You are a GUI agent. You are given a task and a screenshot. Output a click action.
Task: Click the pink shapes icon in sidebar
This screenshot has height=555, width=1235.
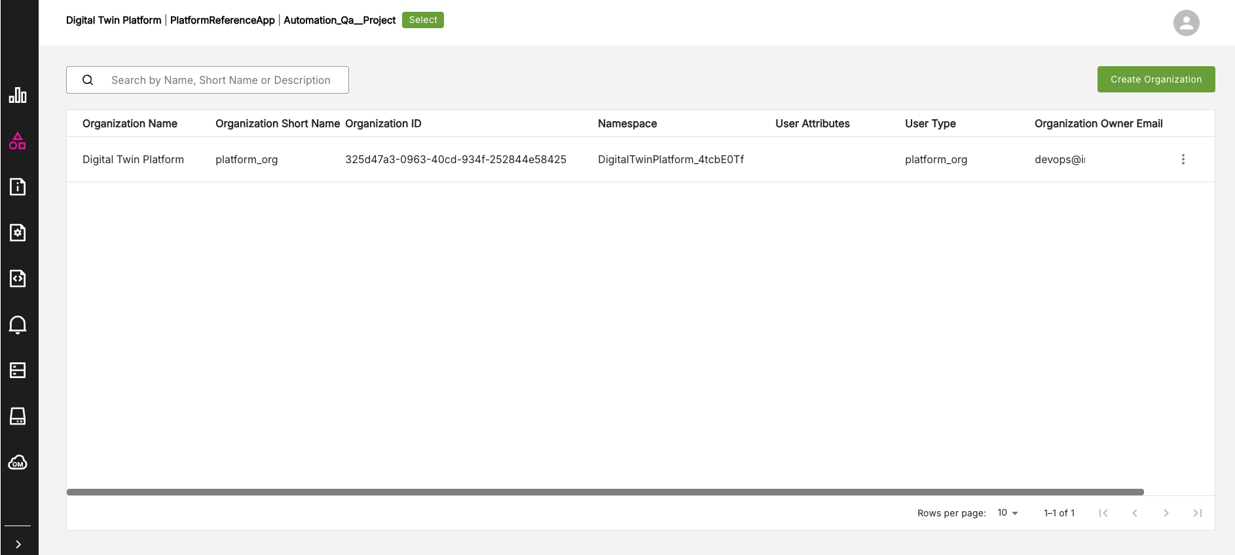(18, 141)
